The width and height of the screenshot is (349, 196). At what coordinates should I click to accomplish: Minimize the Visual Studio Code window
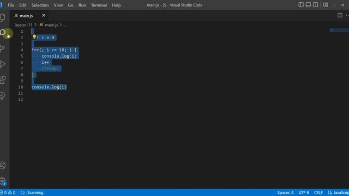pyautogui.click(x=334, y=5)
